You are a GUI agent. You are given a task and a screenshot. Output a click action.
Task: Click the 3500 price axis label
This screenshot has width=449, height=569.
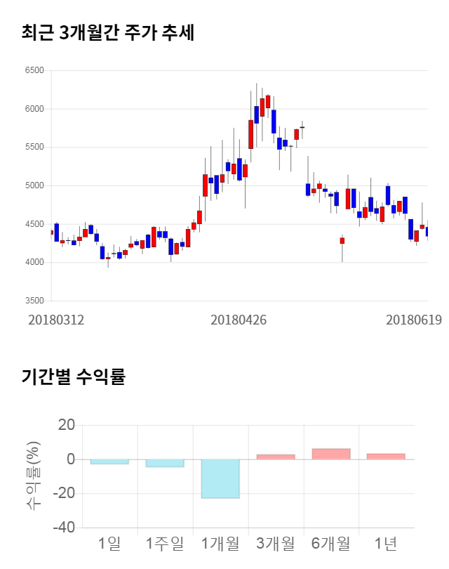[x=34, y=301]
